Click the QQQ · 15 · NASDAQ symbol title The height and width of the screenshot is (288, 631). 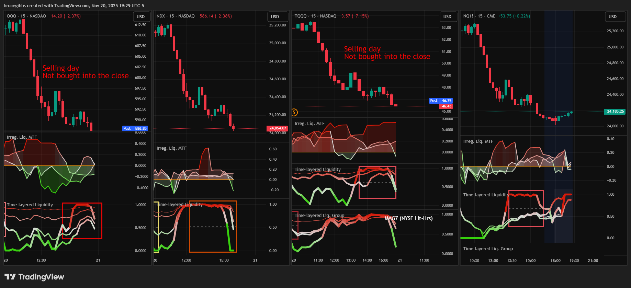pos(26,16)
